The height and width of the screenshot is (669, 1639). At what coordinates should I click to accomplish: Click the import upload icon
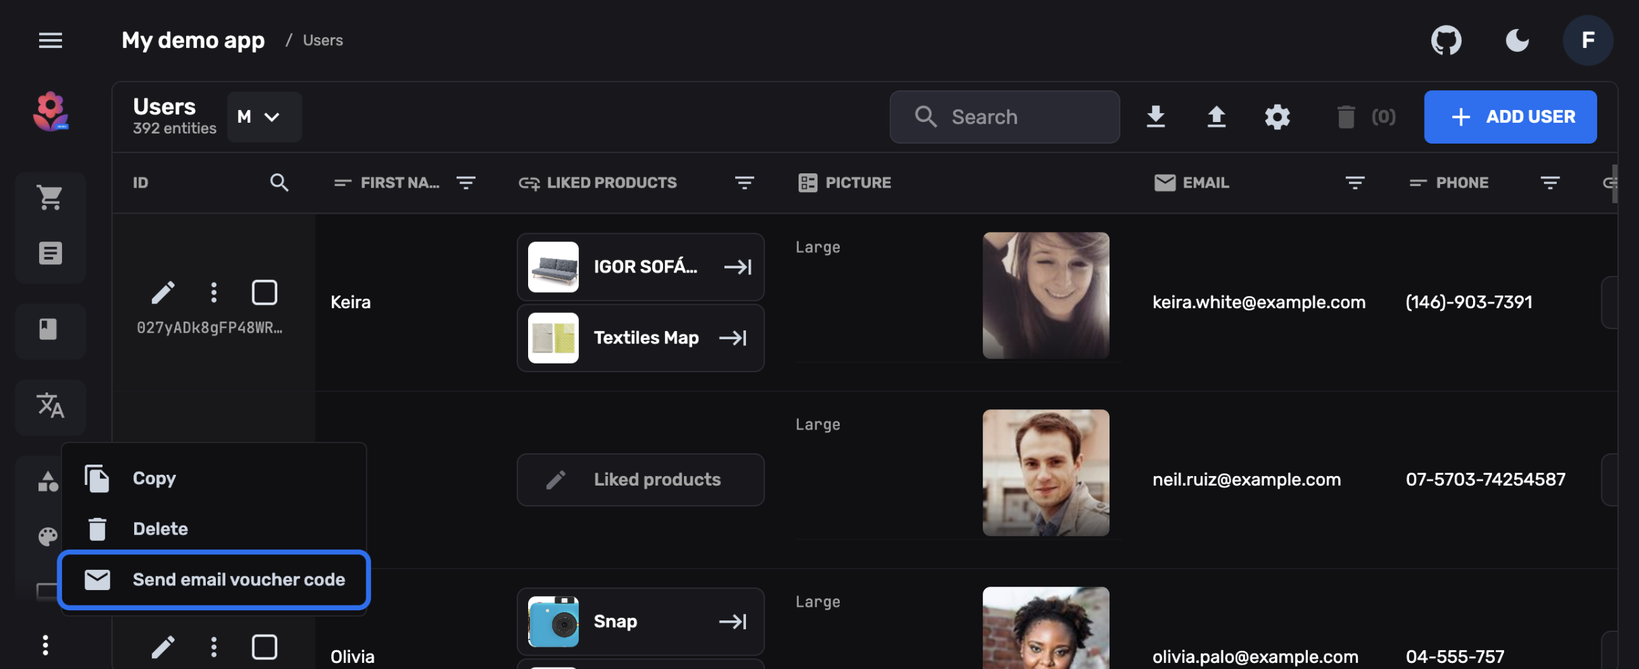[x=1215, y=116]
